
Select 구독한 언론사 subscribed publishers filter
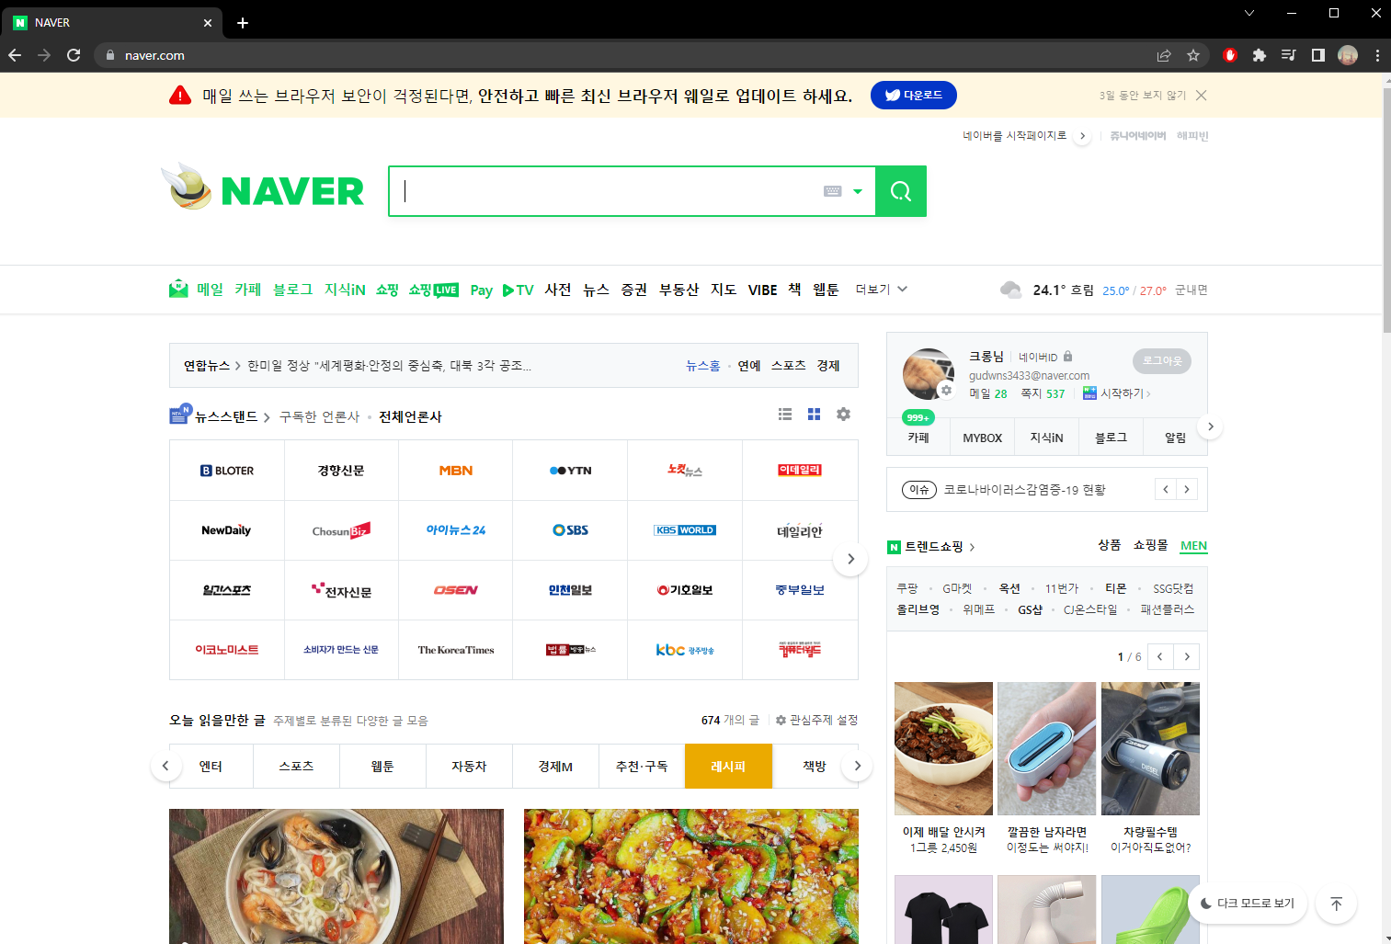coord(319,416)
